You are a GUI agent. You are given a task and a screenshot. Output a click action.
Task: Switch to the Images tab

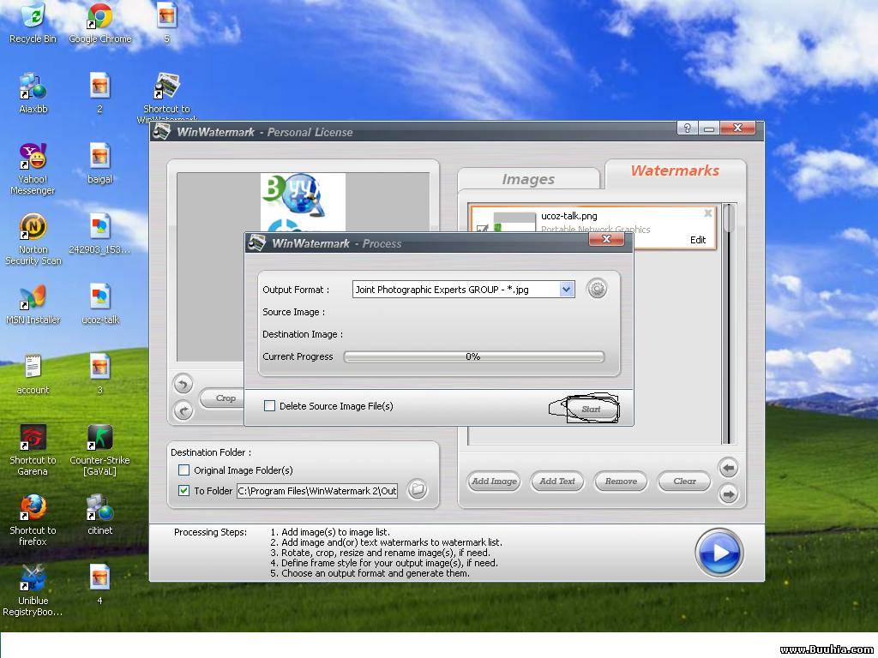coord(528,179)
